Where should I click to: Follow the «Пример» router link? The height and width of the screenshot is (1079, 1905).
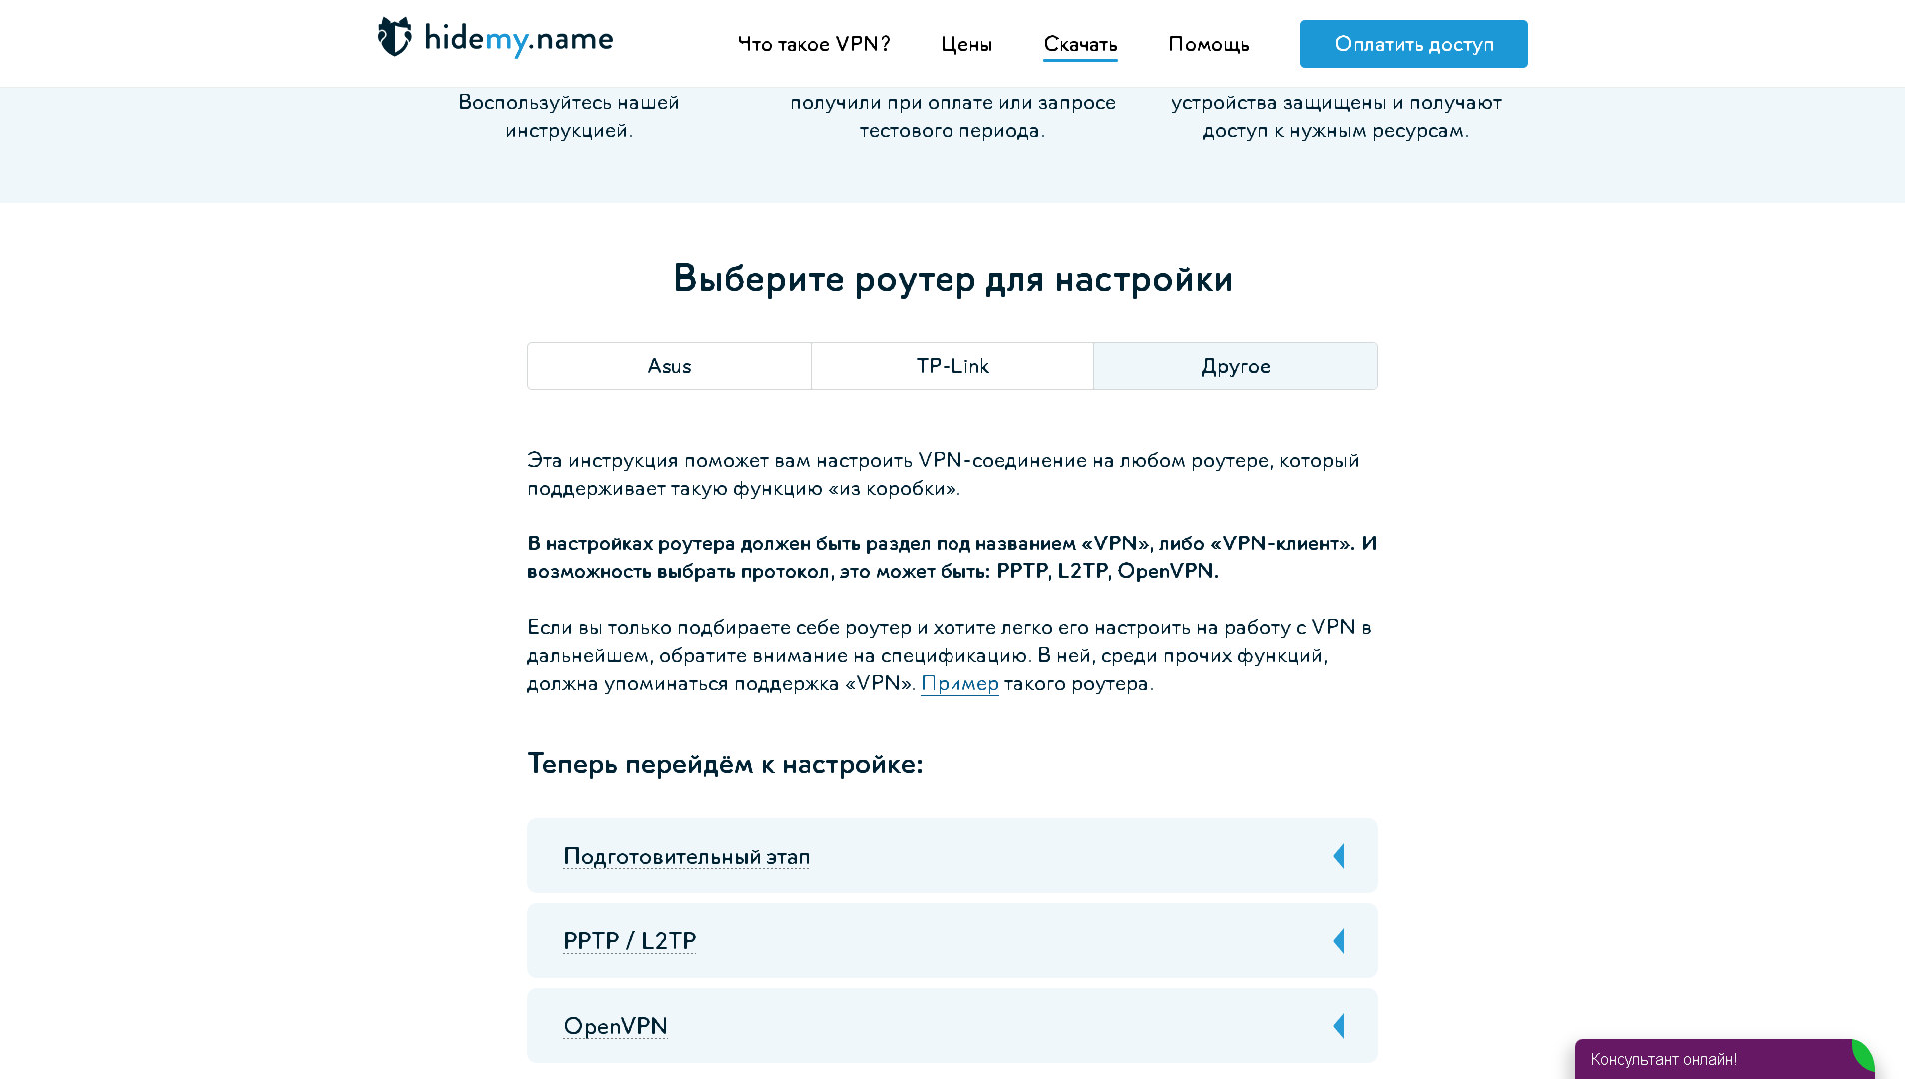[x=959, y=683]
